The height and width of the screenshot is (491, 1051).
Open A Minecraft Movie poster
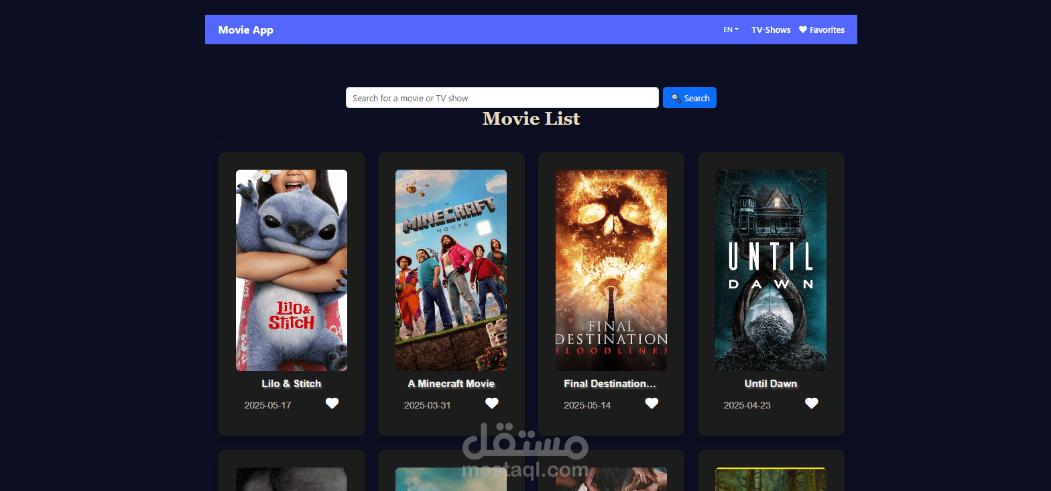[x=451, y=270]
